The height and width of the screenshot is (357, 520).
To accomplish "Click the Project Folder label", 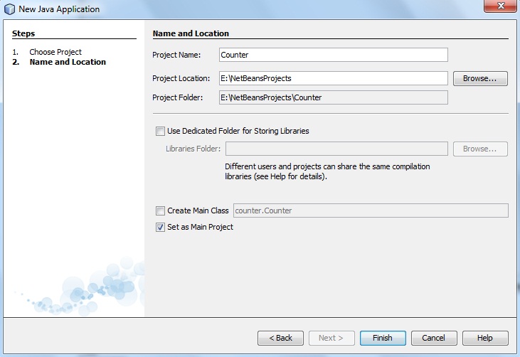I will click(x=177, y=98).
